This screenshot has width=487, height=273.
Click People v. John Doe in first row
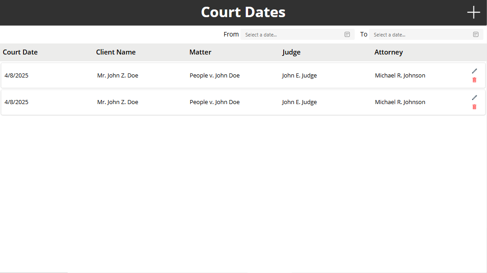pos(215,75)
